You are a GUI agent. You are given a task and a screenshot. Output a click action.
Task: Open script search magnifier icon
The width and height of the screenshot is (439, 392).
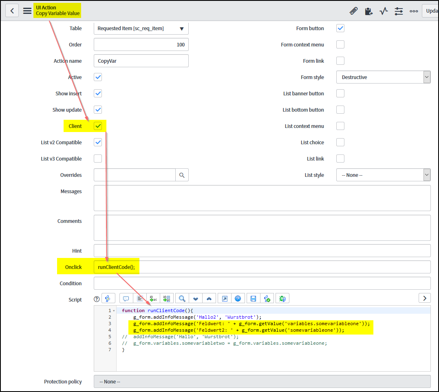(x=182, y=299)
